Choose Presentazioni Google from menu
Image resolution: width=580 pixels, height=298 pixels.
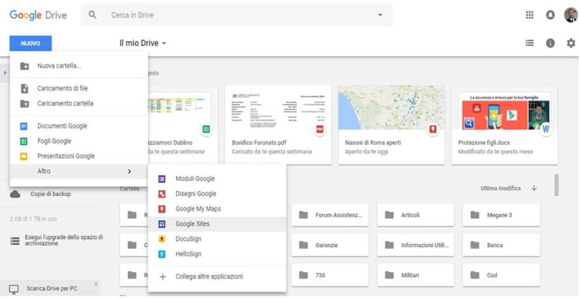tap(79, 157)
